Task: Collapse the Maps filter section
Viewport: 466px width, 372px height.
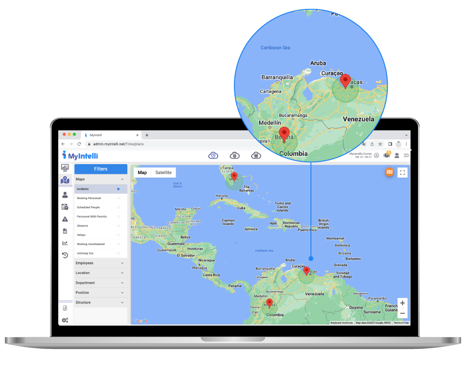Action: click(101, 179)
